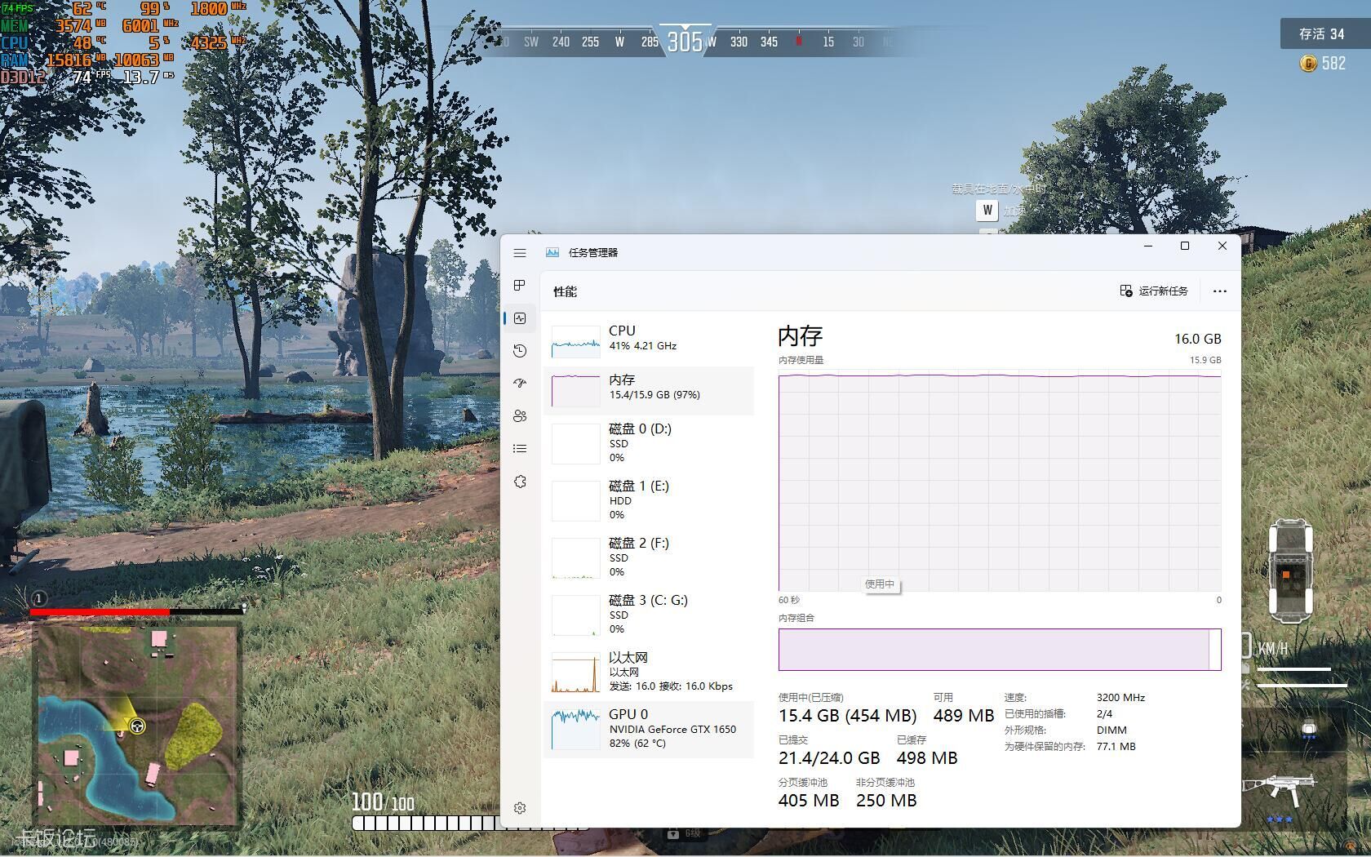Select the Performance page icon in sidebar
The image size is (1371, 857).
[x=520, y=318]
